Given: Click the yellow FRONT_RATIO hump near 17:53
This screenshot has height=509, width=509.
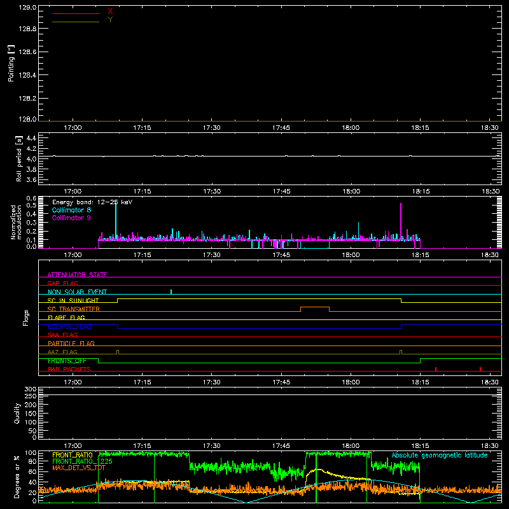Looking at the screenshot, I should click(320, 470).
